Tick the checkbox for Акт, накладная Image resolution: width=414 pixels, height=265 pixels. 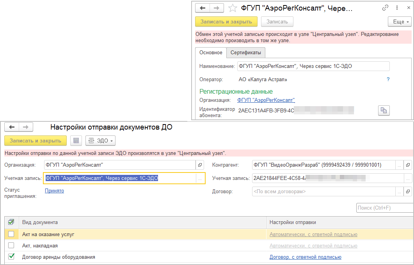click(x=11, y=245)
